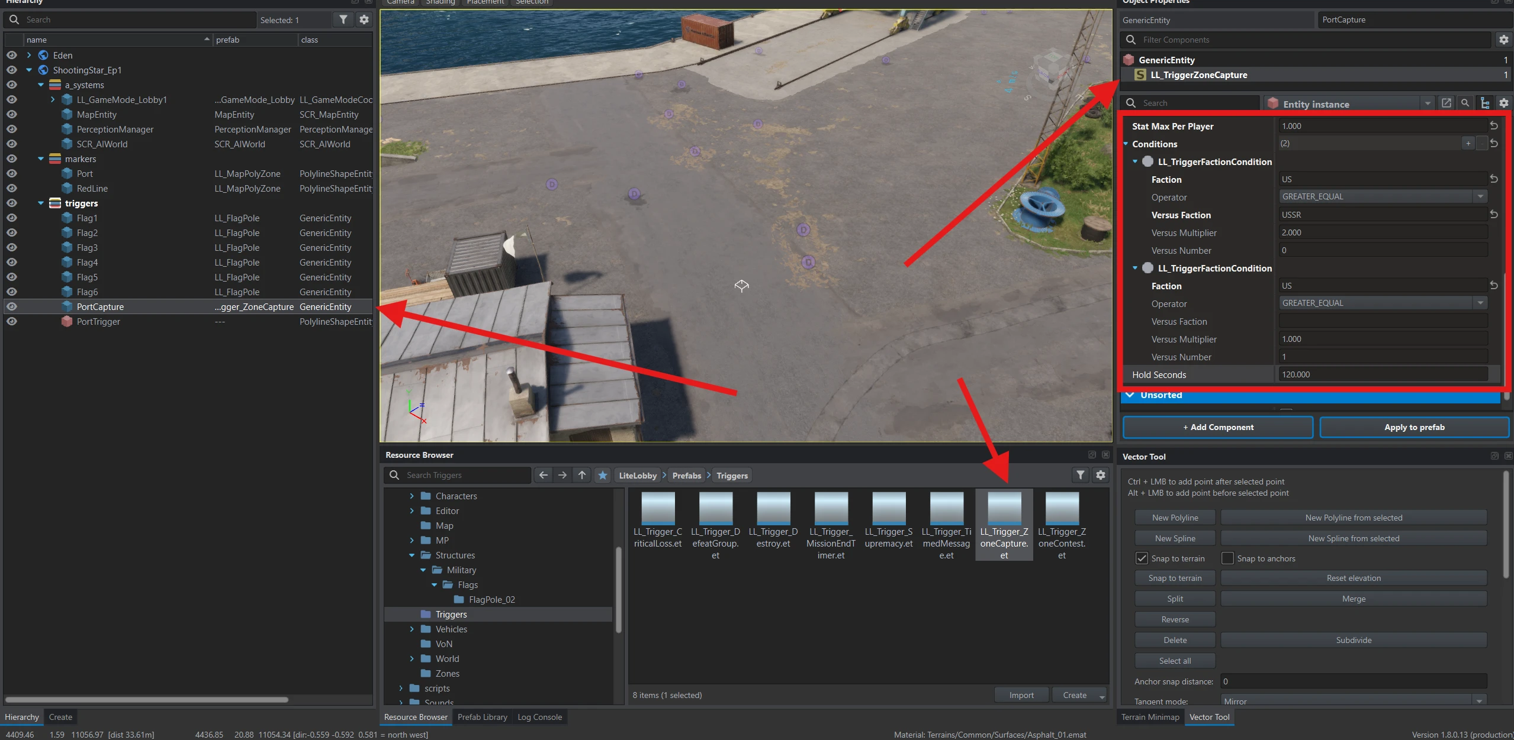Expand the Eden world node
This screenshot has height=740, width=1514.
click(x=29, y=55)
